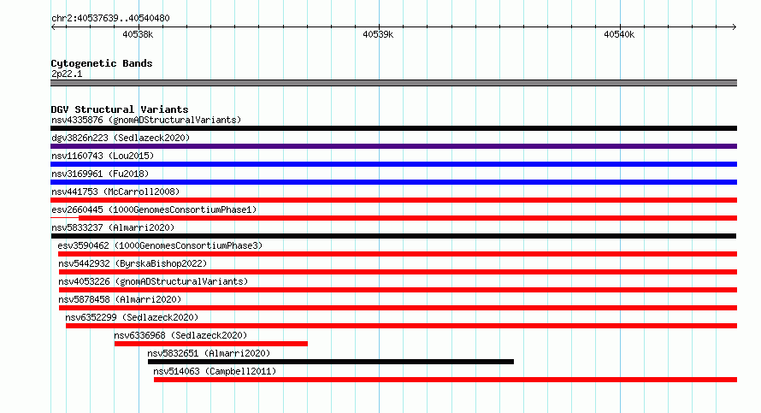Click the gray 2p22.1 cytogenetic band bar
The image size is (761, 413).
pyautogui.click(x=393, y=84)
